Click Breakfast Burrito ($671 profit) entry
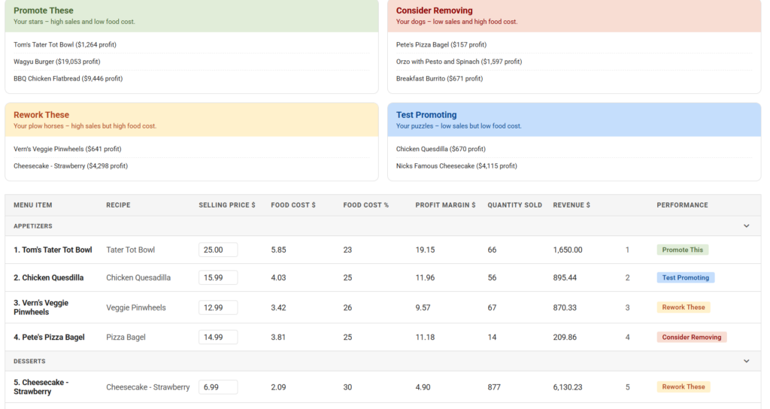Image resolution: width=770 pixels, height=409 pixels. click(439, 78)
